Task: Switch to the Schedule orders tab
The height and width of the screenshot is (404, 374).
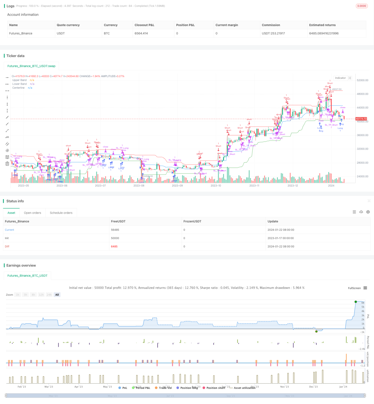Action: 61,213
